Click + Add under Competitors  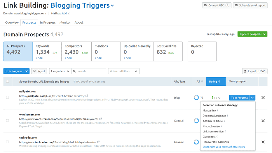click(68, 58)
